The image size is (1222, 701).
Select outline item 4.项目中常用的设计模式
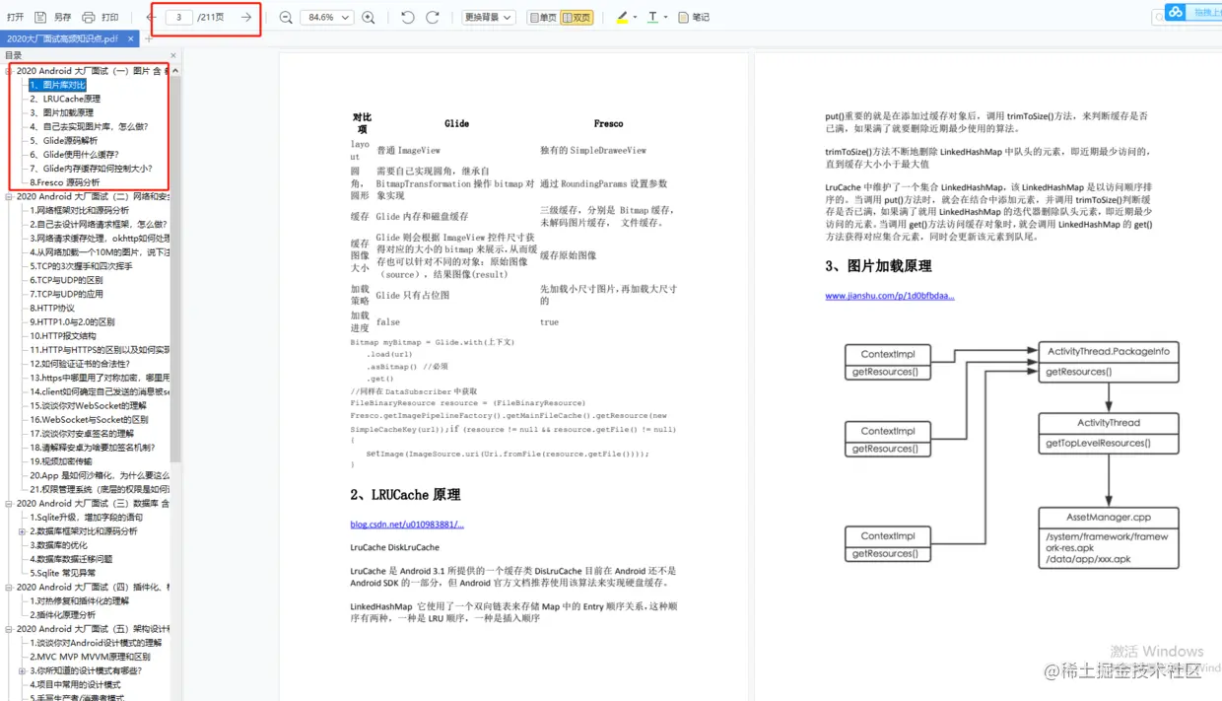pos(75,684)
